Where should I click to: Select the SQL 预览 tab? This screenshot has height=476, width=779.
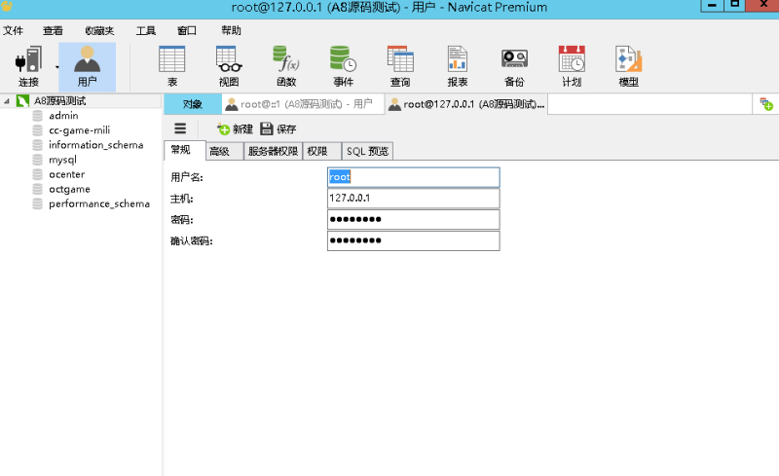[367, 151]
